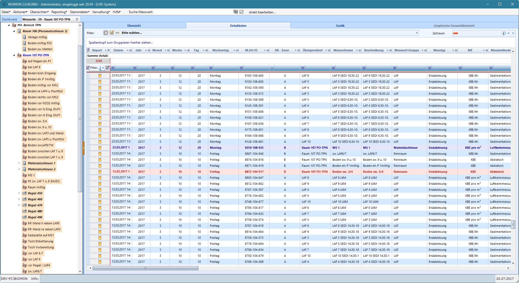Toggle the Jahr column filter operator box
The height and width of the screenshot is (283, 519).
pyautogui.click(x=134, y=68)
